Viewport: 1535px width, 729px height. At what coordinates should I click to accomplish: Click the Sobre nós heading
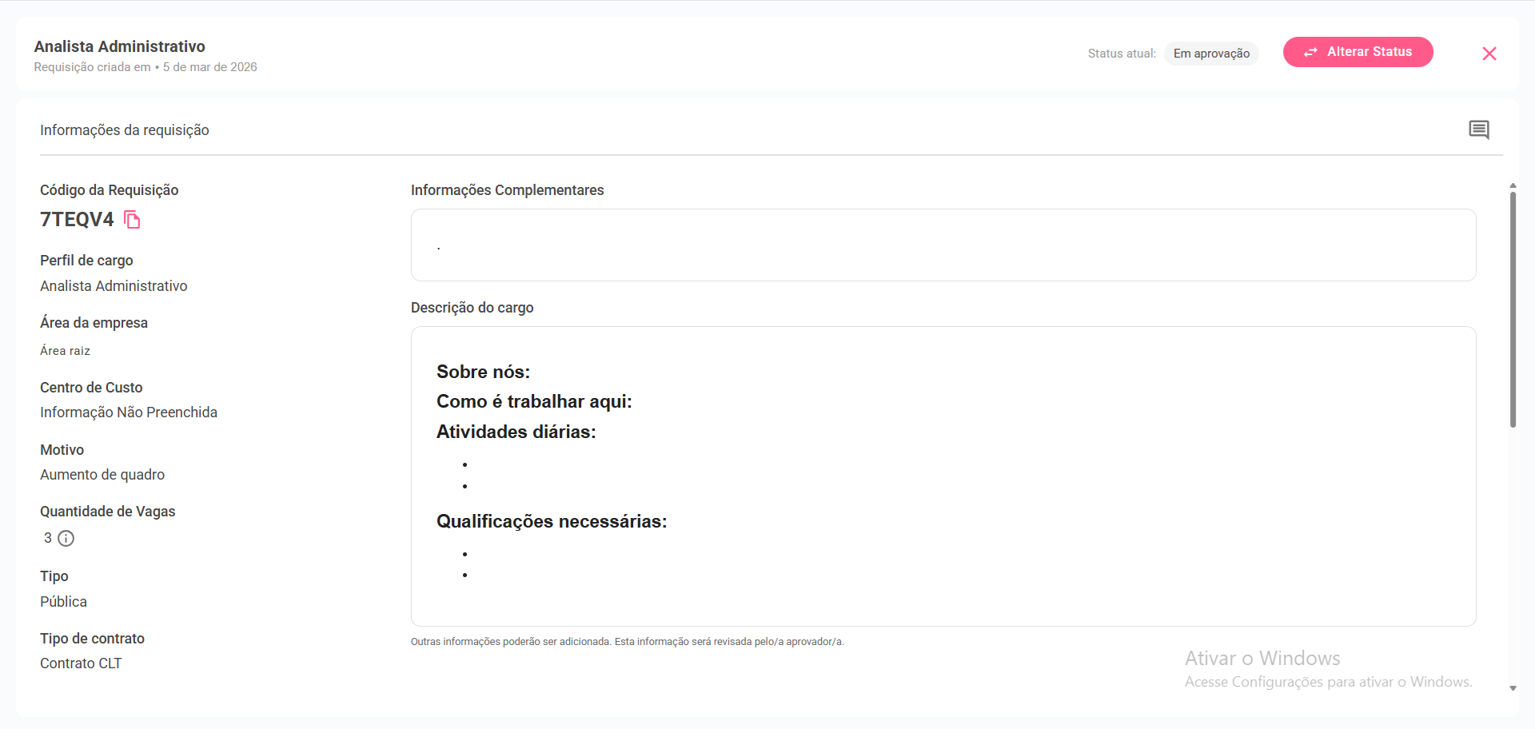point(483,372)
